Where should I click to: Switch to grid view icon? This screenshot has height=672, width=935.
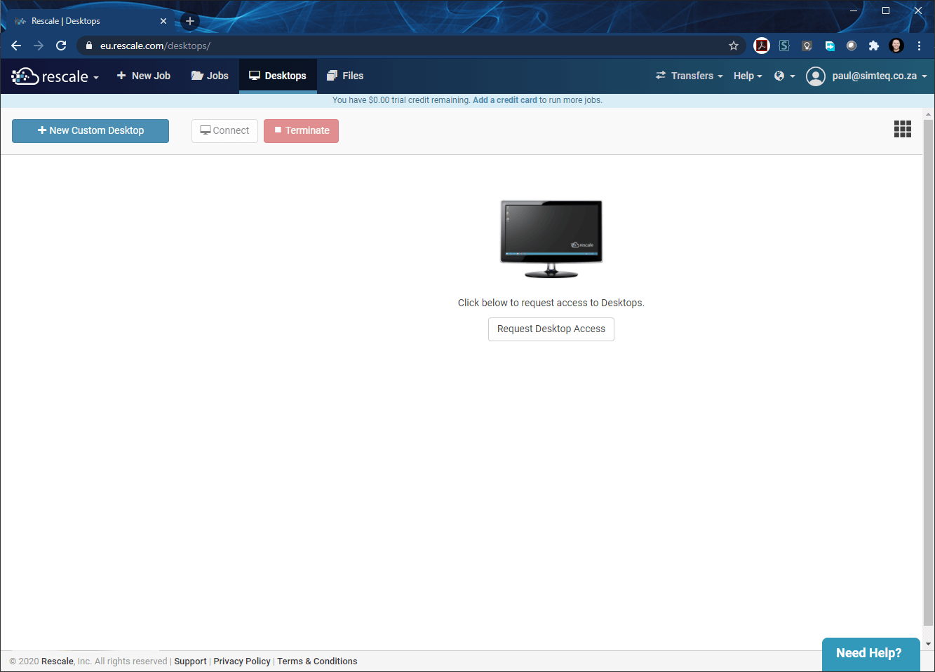902,129
